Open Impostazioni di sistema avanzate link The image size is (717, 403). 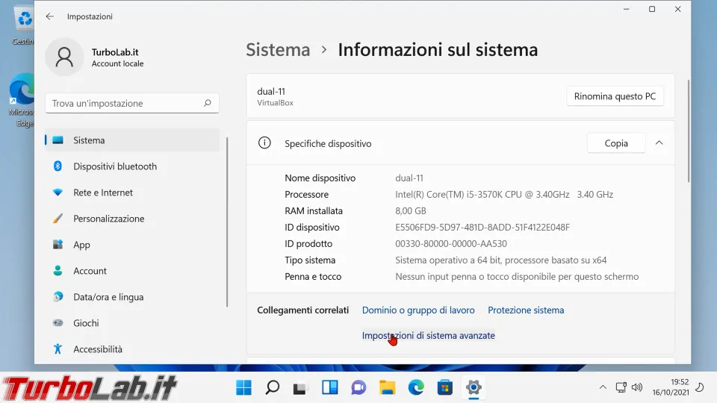point(428,336)
